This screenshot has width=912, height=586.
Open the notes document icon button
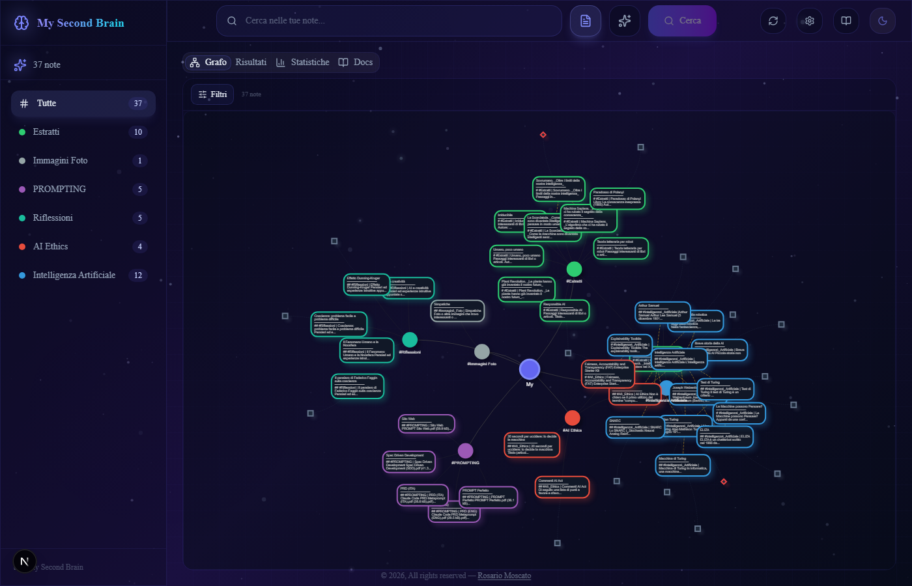tap(586, 21)
